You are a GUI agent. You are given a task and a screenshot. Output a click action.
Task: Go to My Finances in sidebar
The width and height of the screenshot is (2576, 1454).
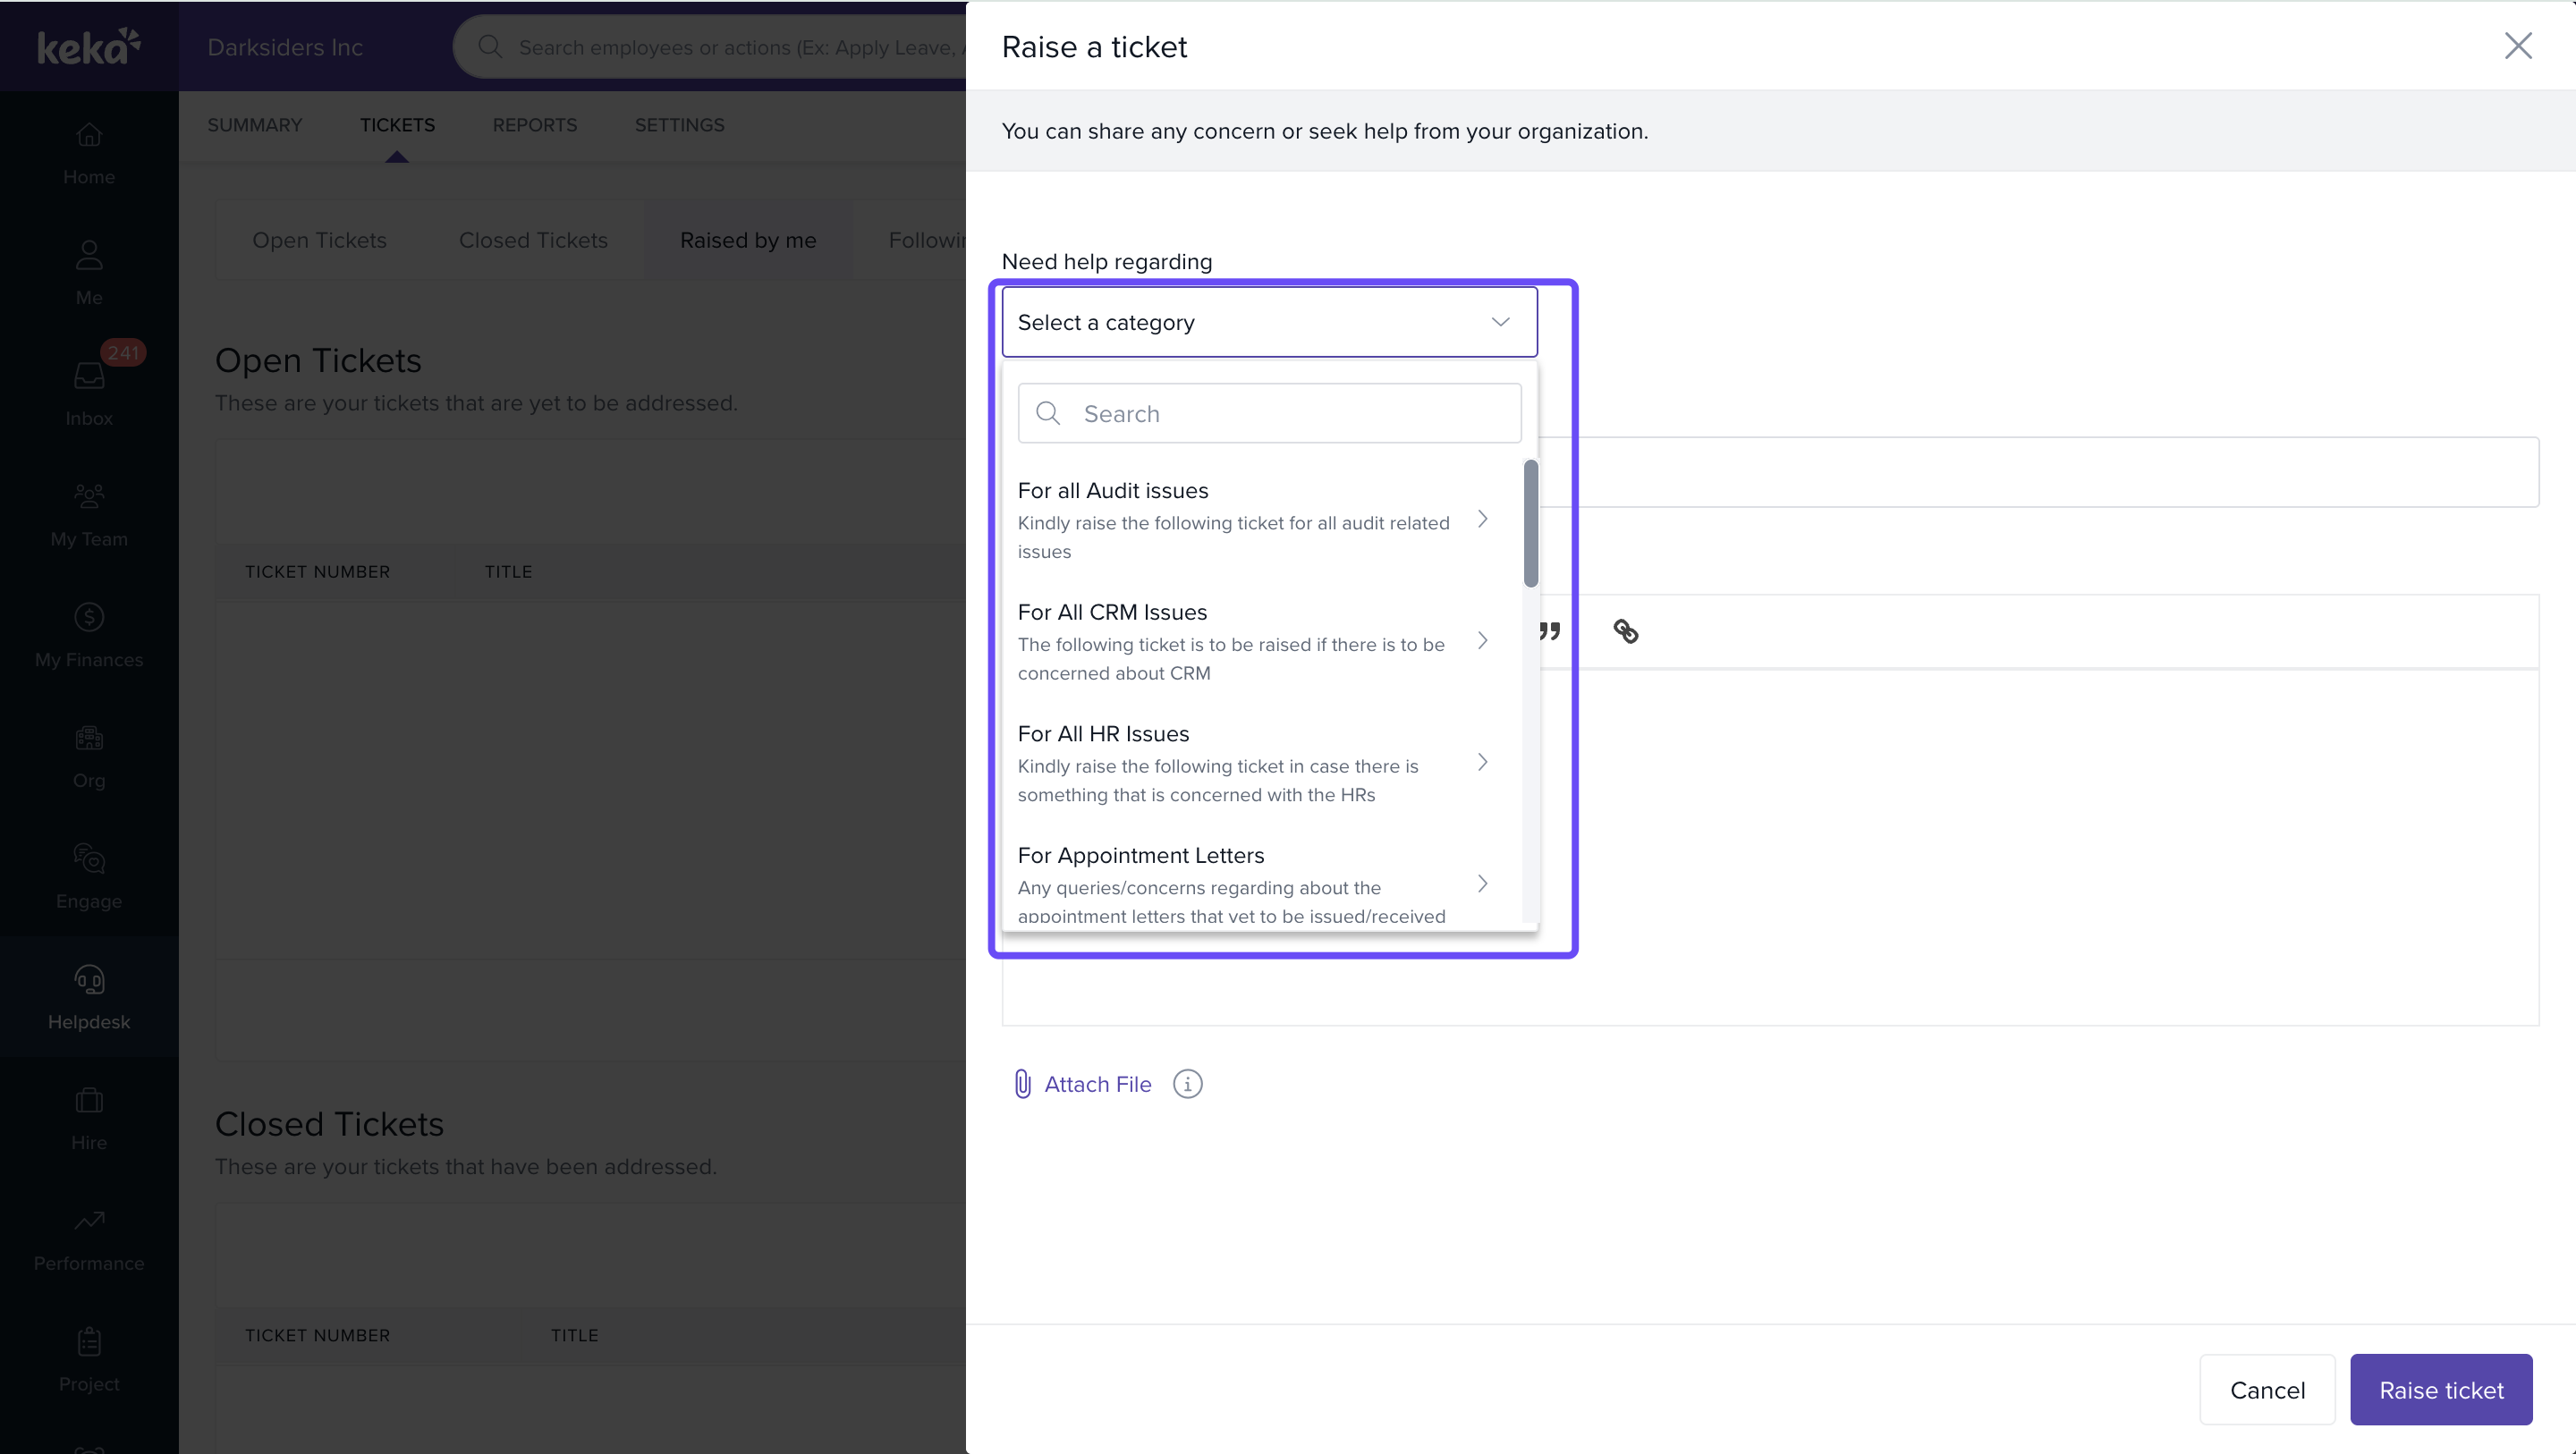point(89,634)
